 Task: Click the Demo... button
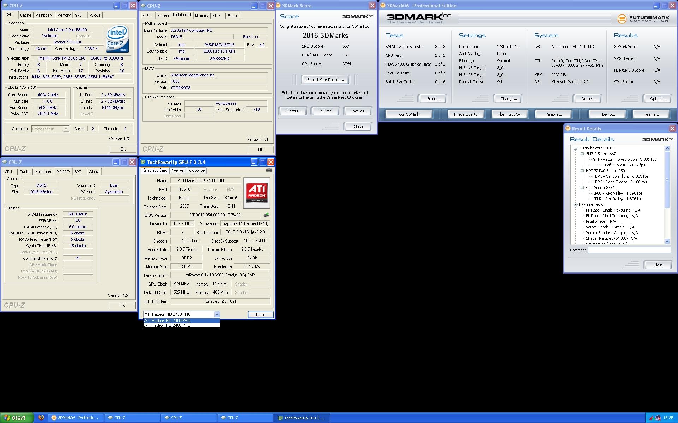(x=608, y=114)
